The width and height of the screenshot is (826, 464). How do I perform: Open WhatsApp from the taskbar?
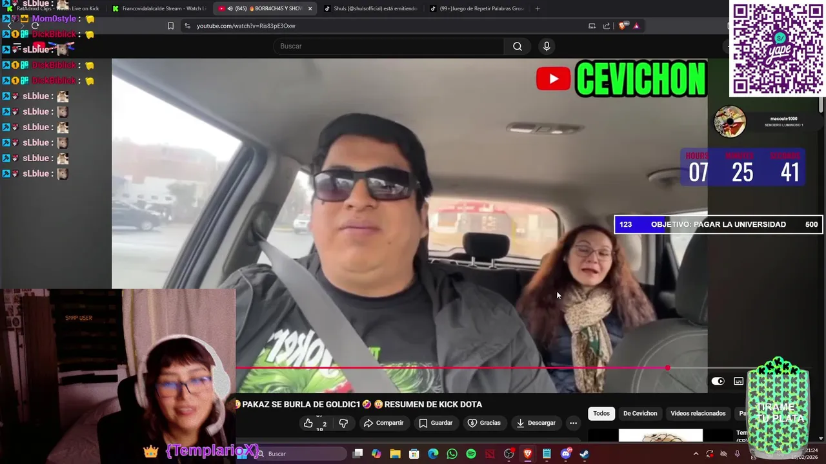pyautogui.click(x=452, y=454)
